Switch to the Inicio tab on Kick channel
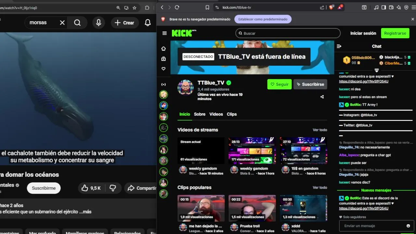 point(185,114)
